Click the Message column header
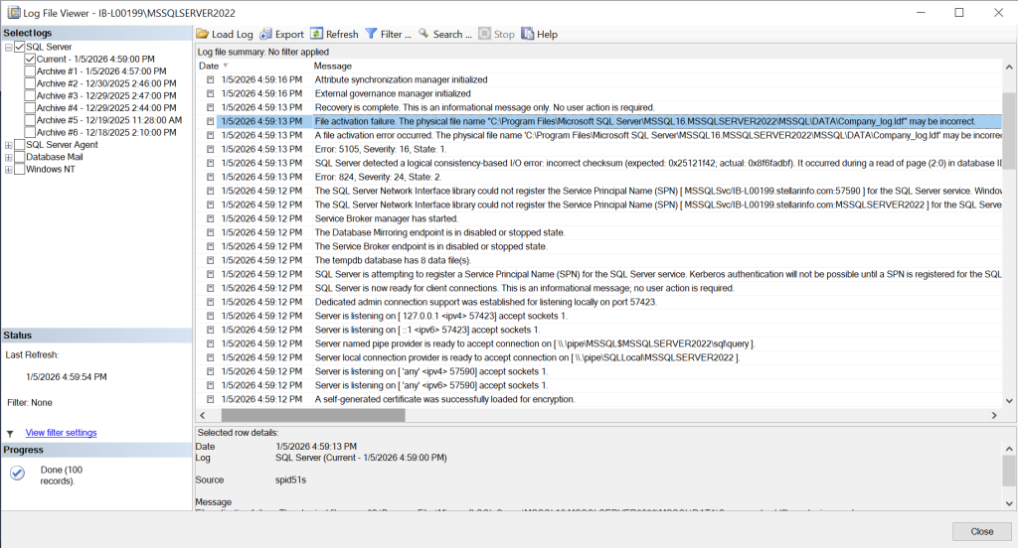Image resolution: width=1018 pixels, height=548 pixels. point(333,66)
